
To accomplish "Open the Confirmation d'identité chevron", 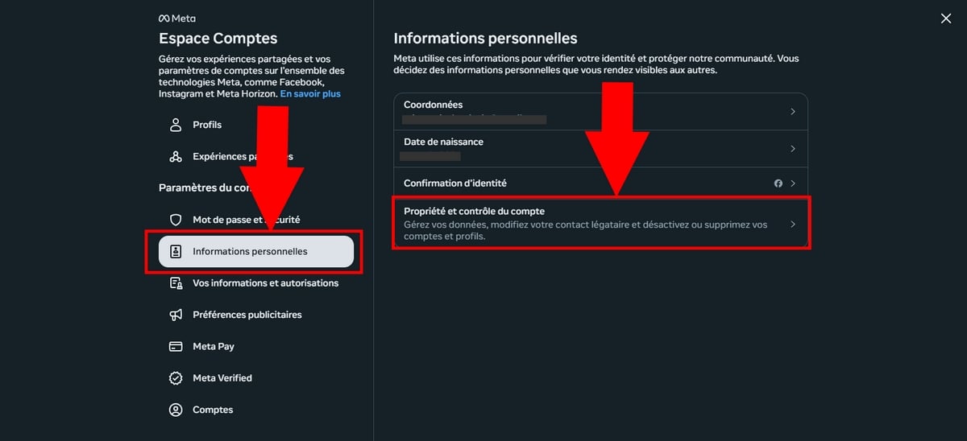I will pyautogui.click(x=793, y=183).
